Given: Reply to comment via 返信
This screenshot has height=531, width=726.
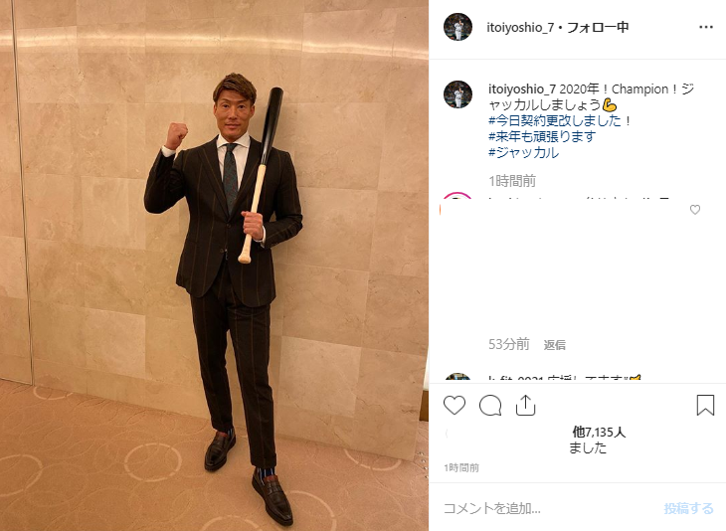Looking at the screenshot, I should click(554, 345).
